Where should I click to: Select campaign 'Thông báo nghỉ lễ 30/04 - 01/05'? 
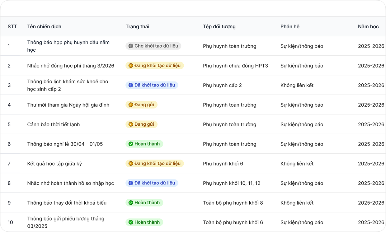click(65, 144)
